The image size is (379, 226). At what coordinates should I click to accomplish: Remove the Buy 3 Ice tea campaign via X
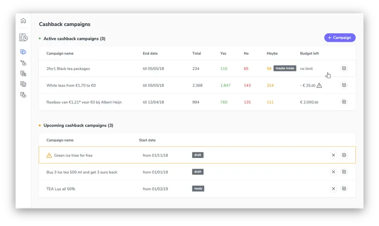click(x=334, y=172)
